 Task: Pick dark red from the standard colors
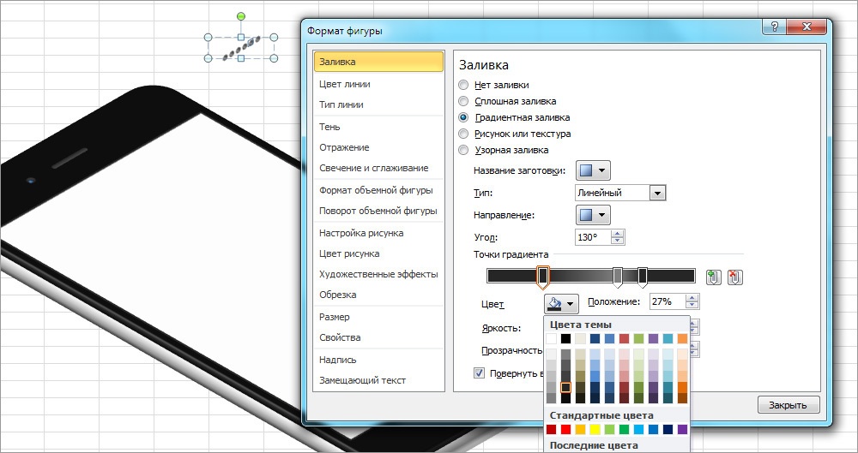click(551, 430)
